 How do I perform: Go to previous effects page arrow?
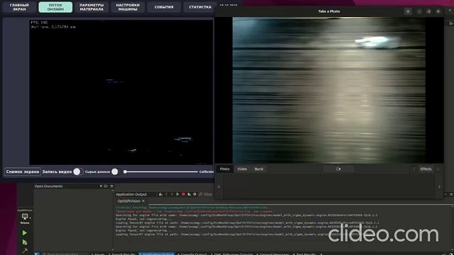(414, 169)
